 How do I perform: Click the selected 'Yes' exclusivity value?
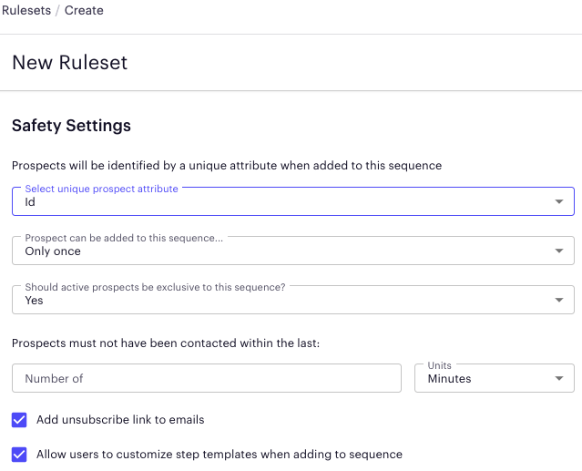(34, 301)
